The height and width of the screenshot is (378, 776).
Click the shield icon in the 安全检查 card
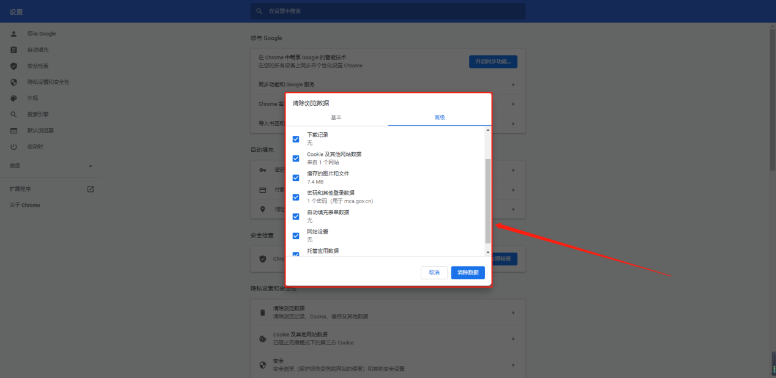pos(263,259)
